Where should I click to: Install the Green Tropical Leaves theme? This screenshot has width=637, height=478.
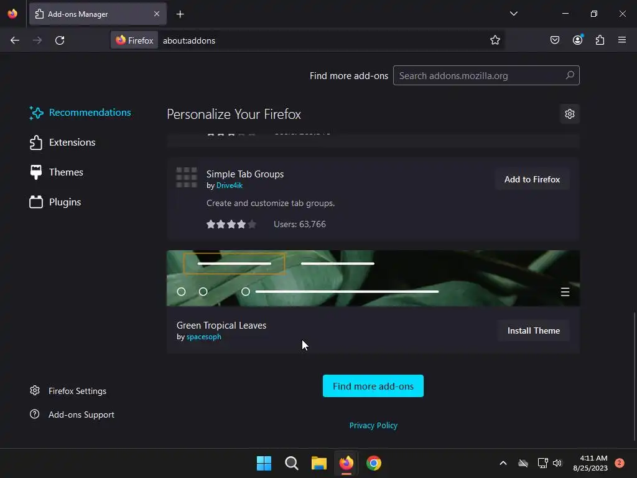533,331
